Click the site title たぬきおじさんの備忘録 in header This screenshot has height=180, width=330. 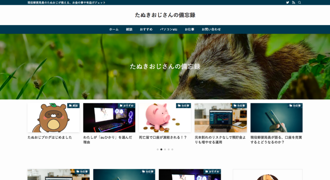tap(165, 15)
